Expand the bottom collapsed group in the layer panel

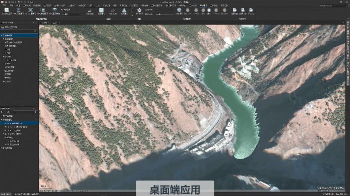point(1,148)
